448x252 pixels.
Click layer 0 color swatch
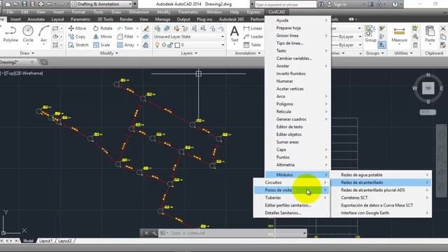[177, 45]
